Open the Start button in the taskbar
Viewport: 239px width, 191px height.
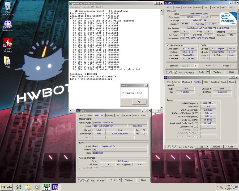tap(6, 187)
